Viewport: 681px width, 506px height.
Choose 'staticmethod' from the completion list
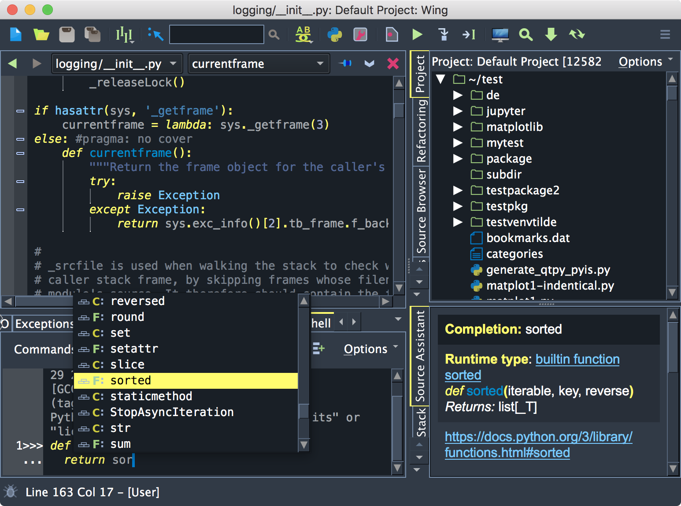pos(186,396)
